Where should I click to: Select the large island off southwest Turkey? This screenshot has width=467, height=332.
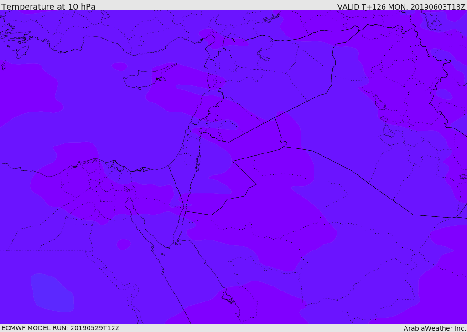pyautogui.click(x=22, y=52)
